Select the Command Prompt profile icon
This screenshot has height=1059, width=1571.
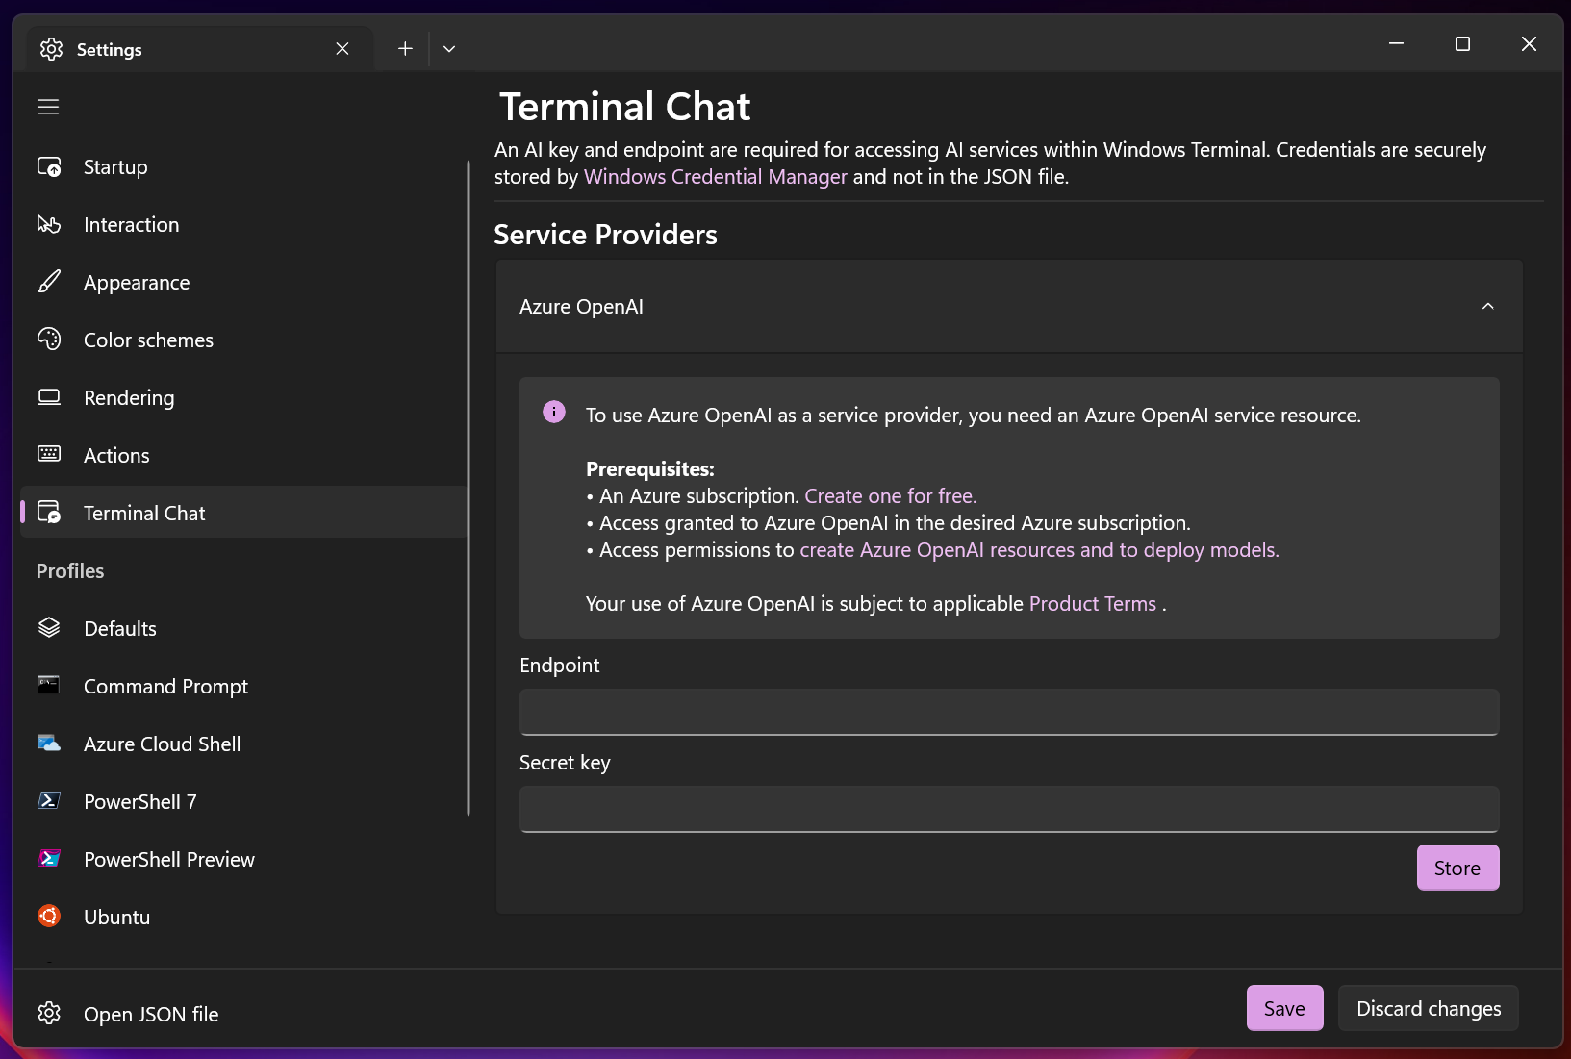pos(49,685)
